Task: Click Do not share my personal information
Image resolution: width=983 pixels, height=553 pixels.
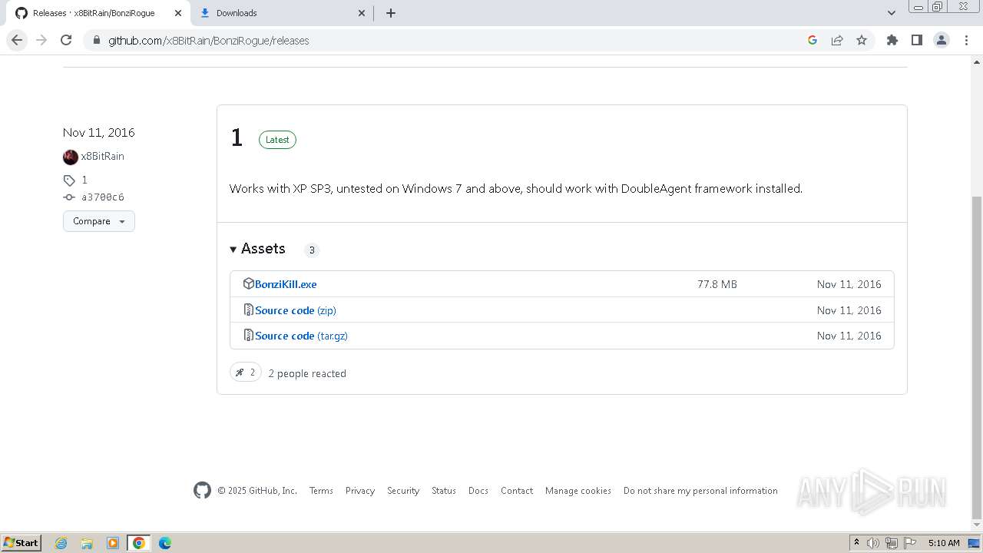Action: pyautogui.click(x=700, y=491)
